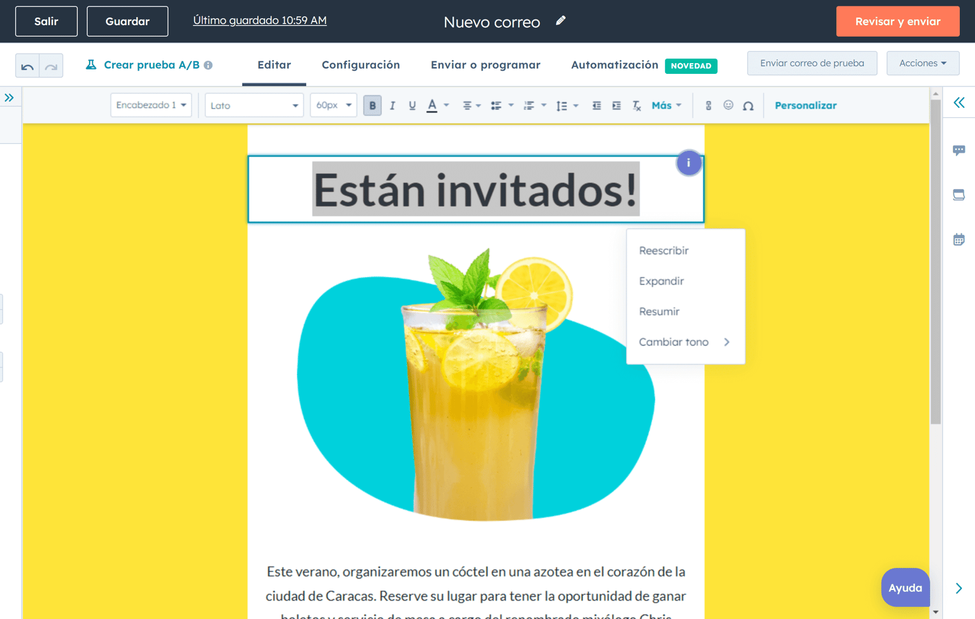Image resolution: width=975 pixels, height=619 pixels.
Task: Insert a special character with the omega icon
Action: [748, 105]
